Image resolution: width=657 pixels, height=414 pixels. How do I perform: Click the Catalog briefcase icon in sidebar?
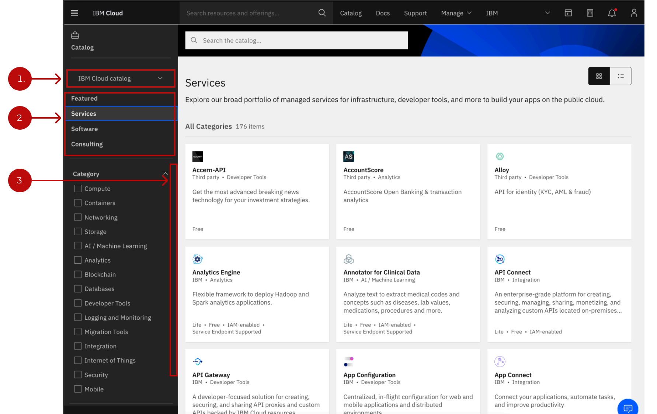click(75, 35)
